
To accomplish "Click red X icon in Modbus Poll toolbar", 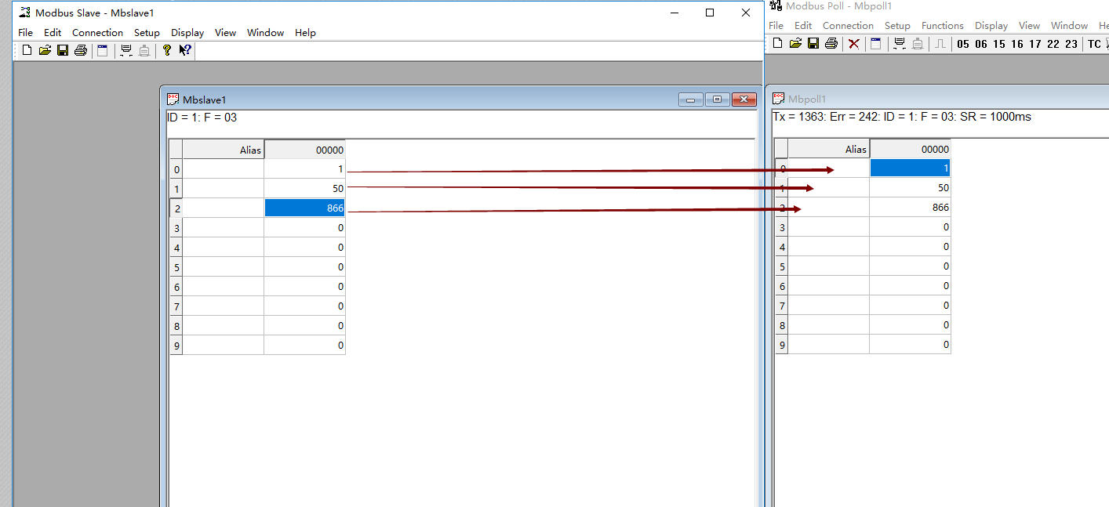I will point(854,44).
